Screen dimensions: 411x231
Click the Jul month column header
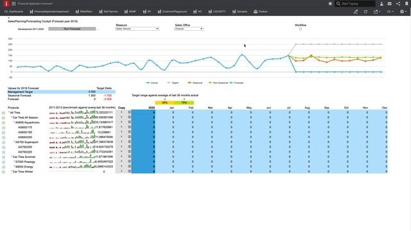pos(288,108)
